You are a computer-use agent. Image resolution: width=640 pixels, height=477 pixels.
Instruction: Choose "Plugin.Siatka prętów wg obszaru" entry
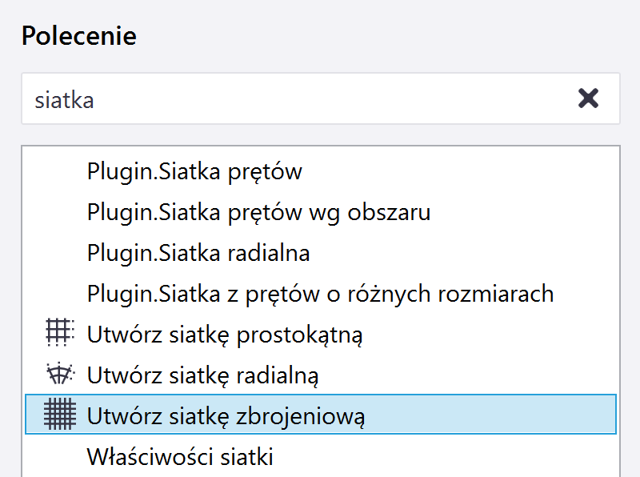pos(259,212)
